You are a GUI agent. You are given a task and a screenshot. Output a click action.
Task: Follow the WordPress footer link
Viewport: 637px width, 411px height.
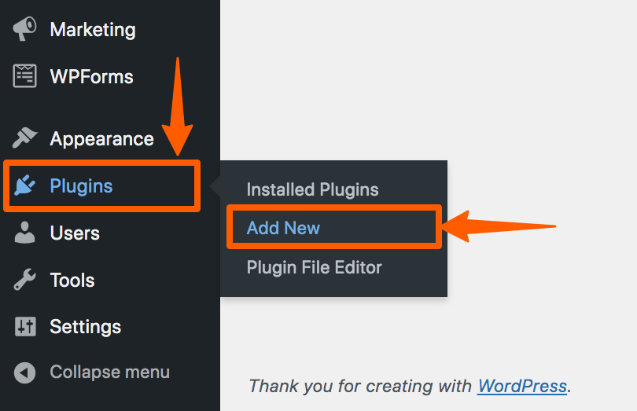(521, 386)
